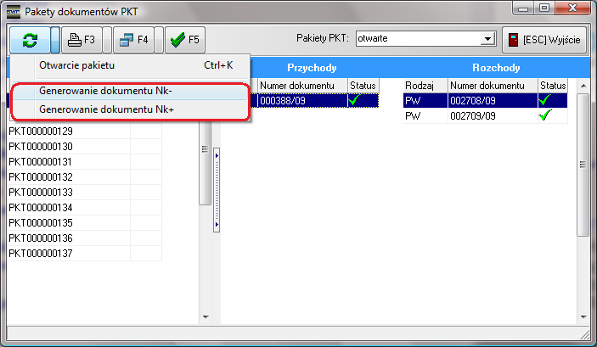This screenshot has height=347, width=597.
Task: Click the F4 windows button
Action: (134, 39)
